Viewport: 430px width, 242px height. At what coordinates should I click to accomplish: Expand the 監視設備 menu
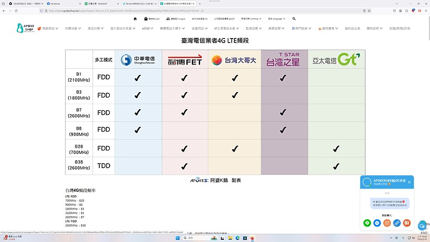coord(254,29)
